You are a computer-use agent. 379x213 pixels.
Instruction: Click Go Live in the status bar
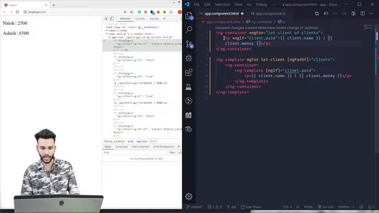[x=326, y=206]
